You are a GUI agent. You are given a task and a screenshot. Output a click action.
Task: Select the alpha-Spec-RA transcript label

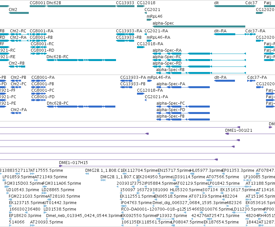(x=167, y=50)
